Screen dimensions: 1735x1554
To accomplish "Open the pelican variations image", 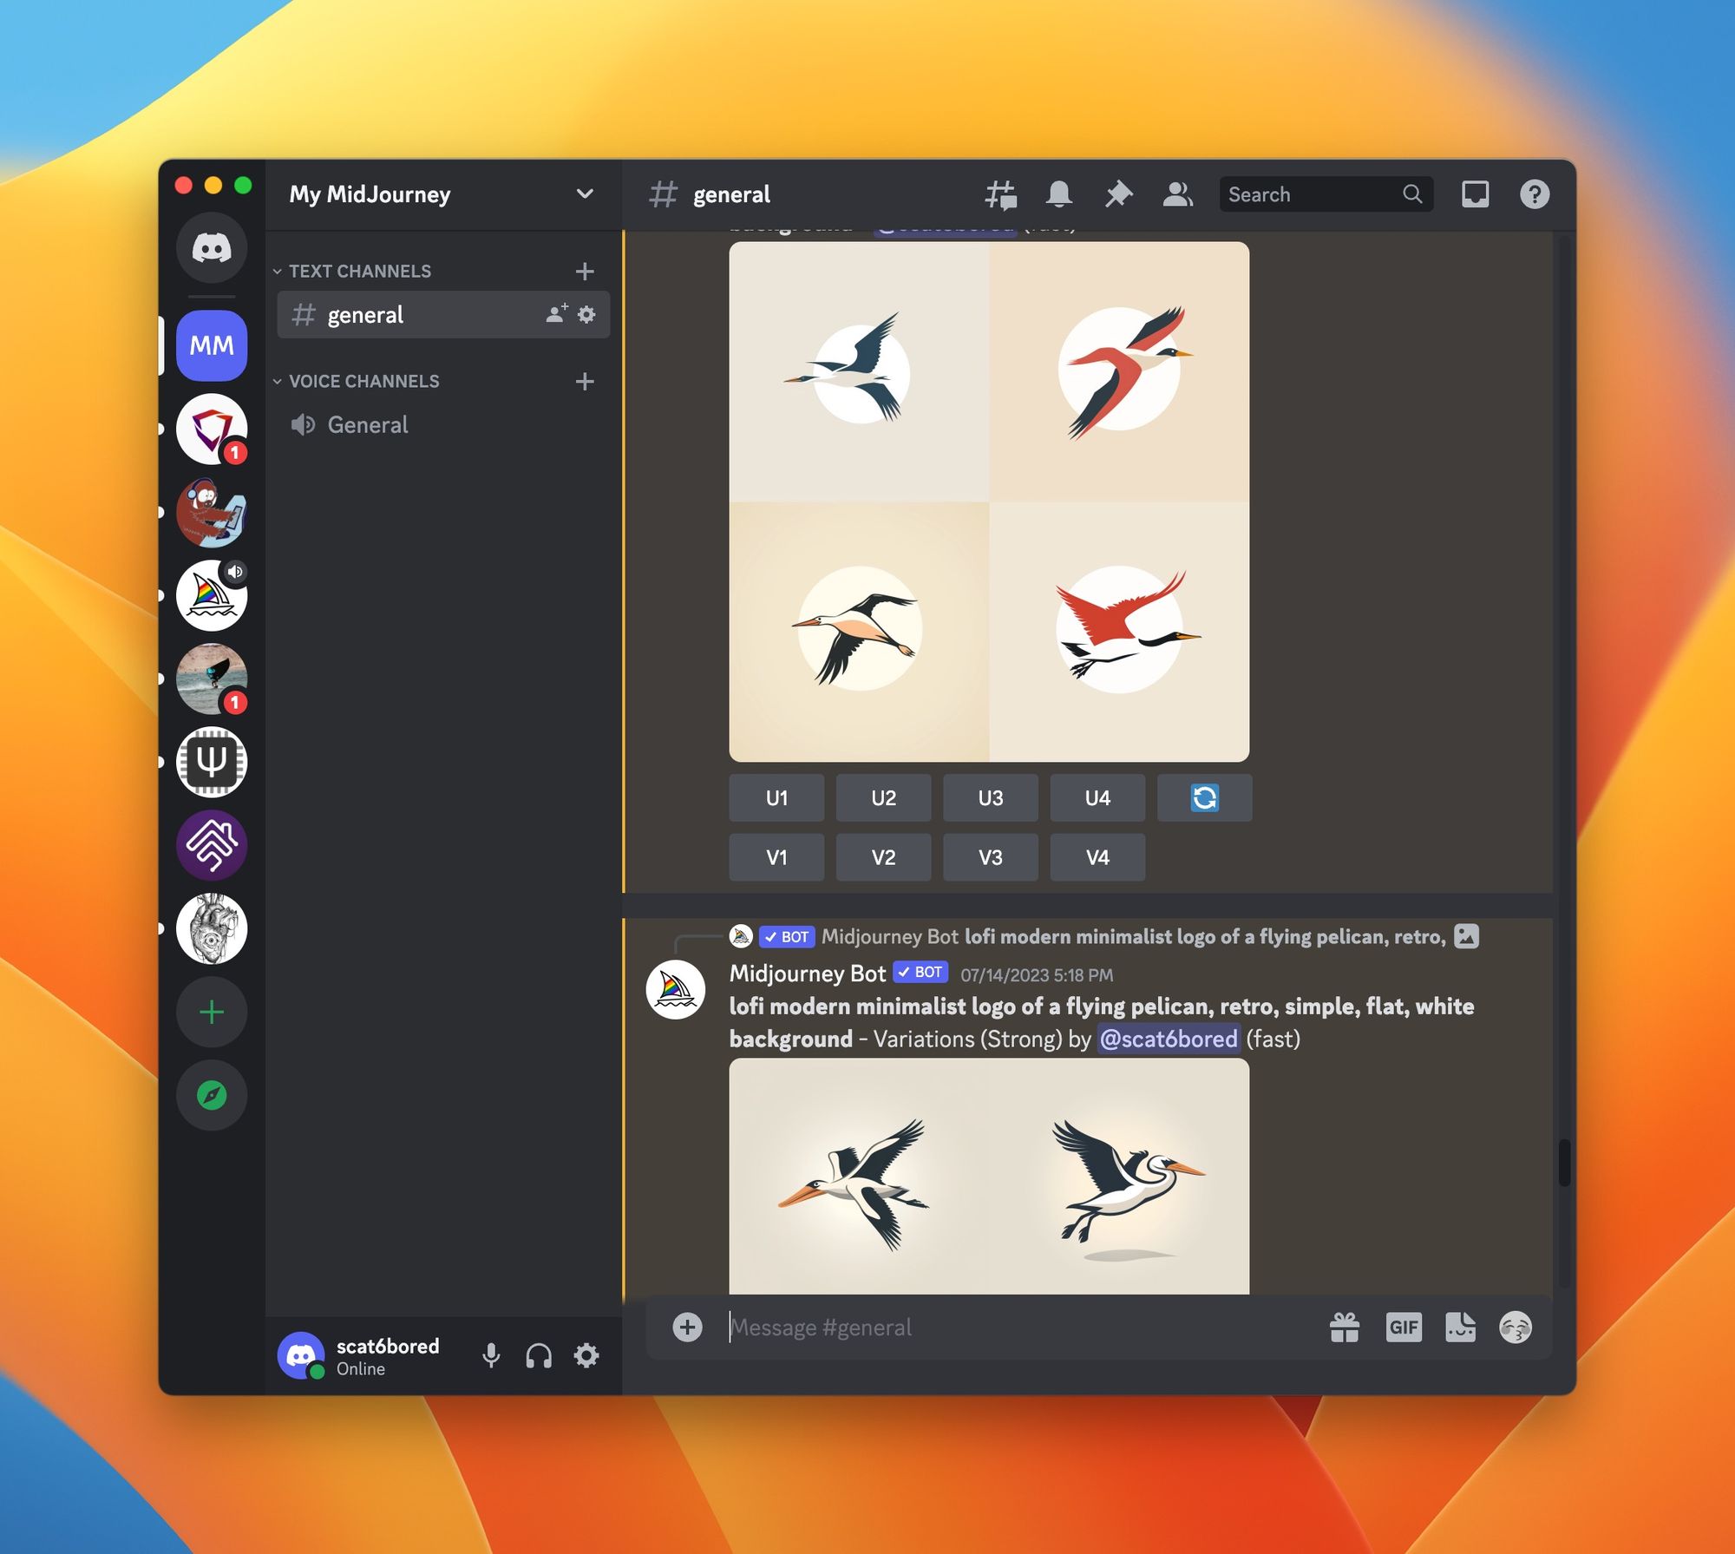I will 989,1177.
